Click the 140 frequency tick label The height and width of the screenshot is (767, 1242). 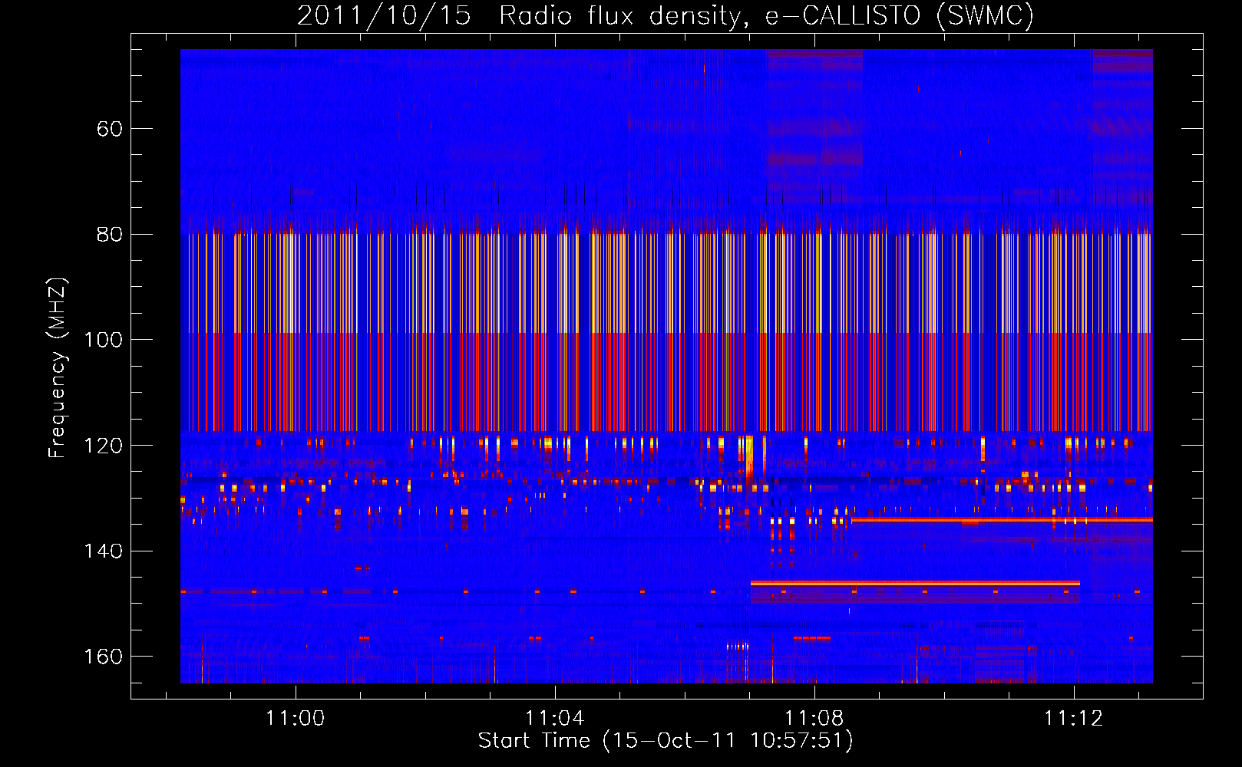tap(103, 551)
